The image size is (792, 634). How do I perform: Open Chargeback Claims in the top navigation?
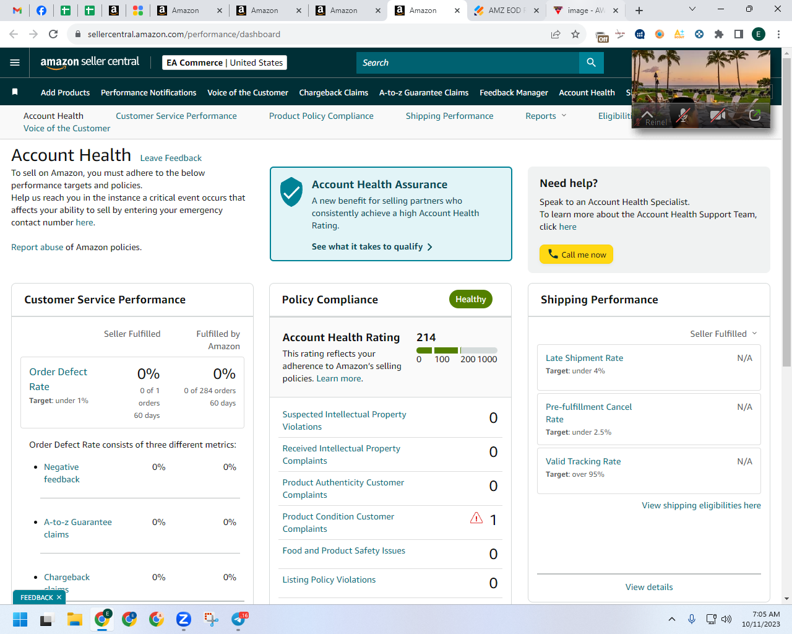coord(334,92)
